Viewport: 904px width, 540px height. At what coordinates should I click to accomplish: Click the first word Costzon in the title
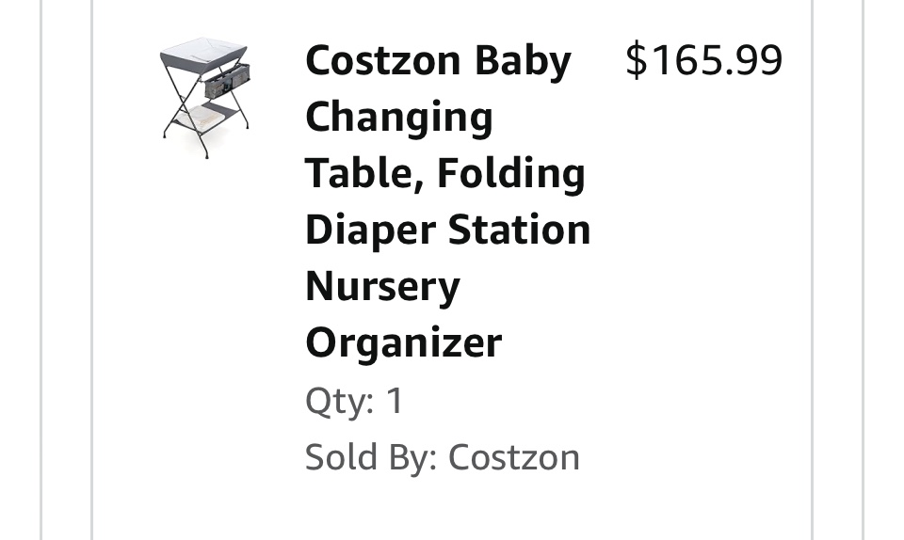pyautogui.click(x=383, y=60)
